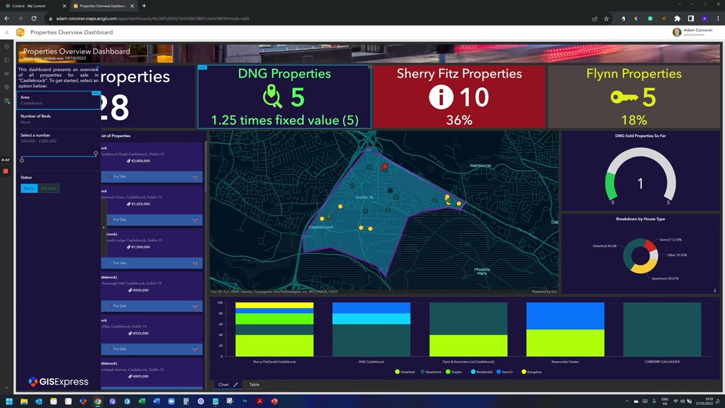
Task: Toggle the Residential legend item
Action: 481,372
